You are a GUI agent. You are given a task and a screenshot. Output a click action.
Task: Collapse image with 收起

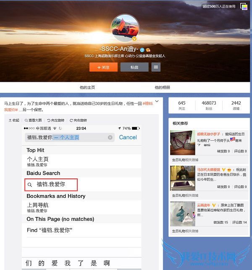tap(14, 120)
